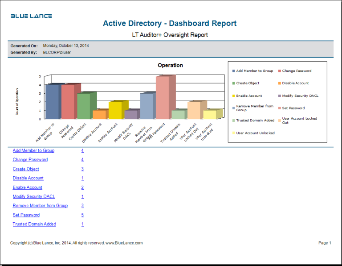The height and width of the screenshot is (266, 342).
Task: Click the orange Disable Account legend swatch
Action: click(x=279, y=83)
